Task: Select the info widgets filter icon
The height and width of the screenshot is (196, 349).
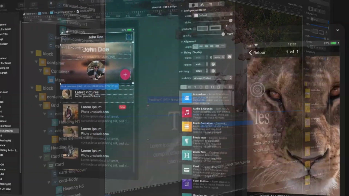Action: click(x=201, y=87)
